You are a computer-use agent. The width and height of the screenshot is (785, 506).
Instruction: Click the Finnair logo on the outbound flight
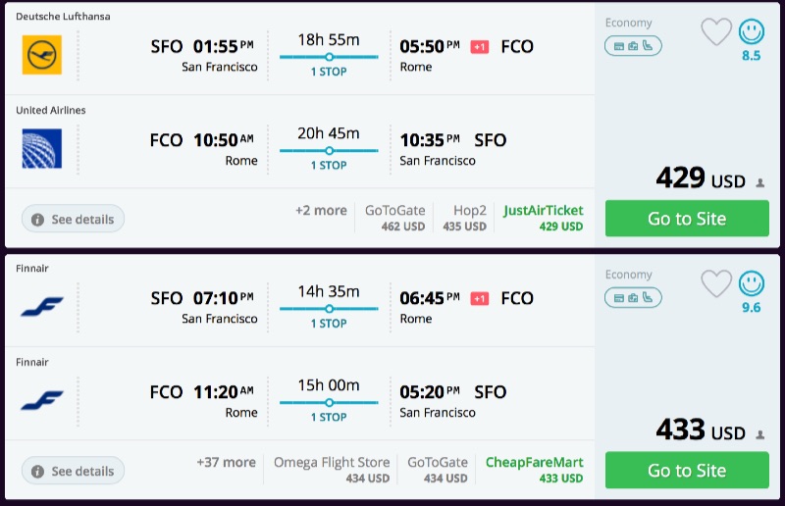[41, 306]
